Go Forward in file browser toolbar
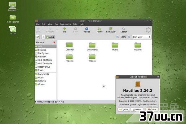 pyautogui.click(x=50, y=30)
